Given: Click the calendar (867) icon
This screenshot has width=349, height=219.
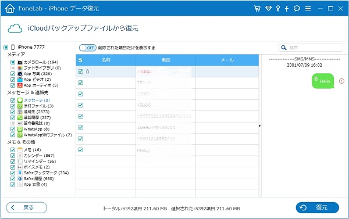Looking at the screenshot, I should click(20, 156).
